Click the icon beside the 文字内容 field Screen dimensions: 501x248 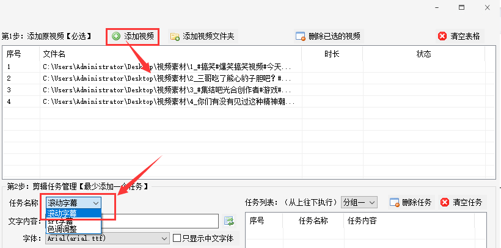(229, 221)
